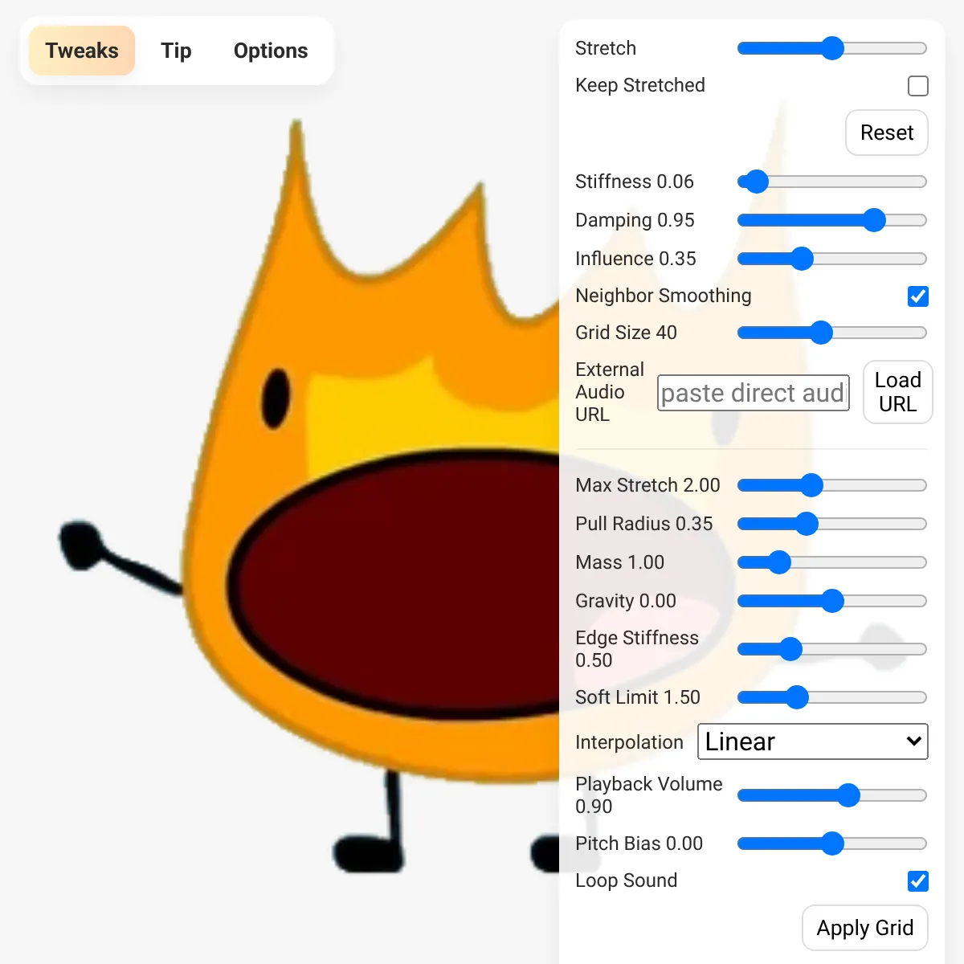Open the Tip tab

(x=176, y=51)
